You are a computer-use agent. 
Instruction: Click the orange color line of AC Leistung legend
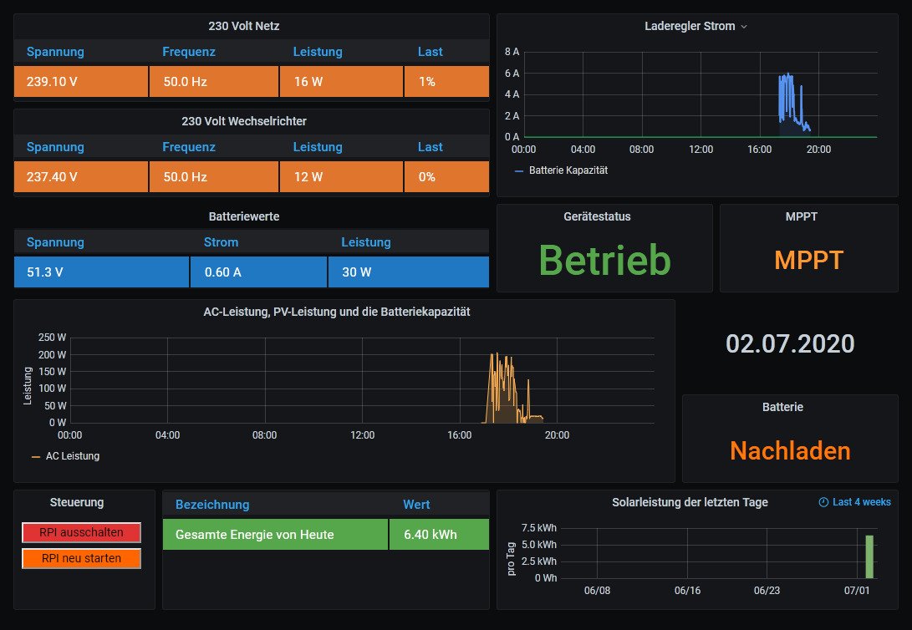(x=35, y=457)
